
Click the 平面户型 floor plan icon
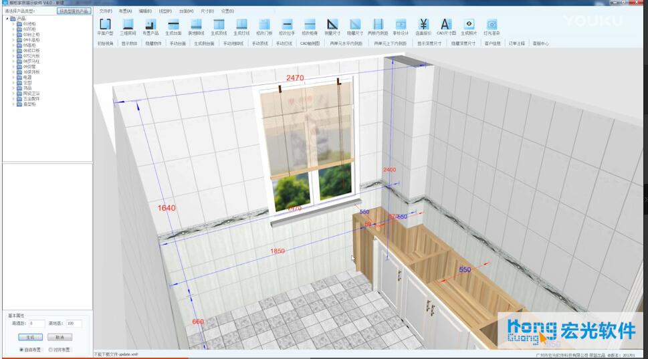pos(105,25)
